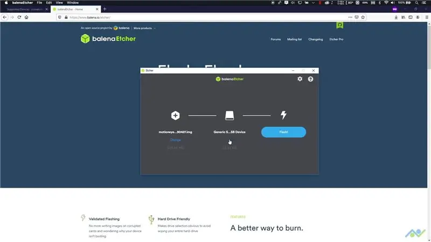Click the padlock site info icon

pos(66,17)
